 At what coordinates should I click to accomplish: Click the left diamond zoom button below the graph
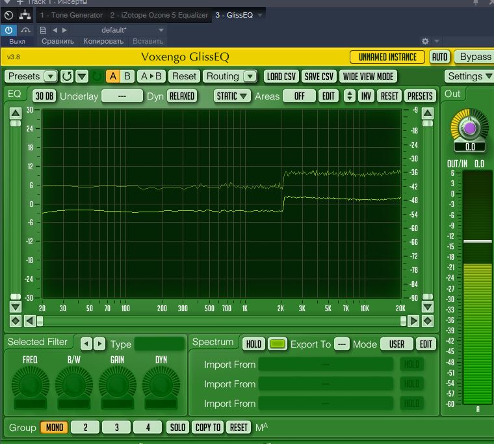click(x=16, y=321)
